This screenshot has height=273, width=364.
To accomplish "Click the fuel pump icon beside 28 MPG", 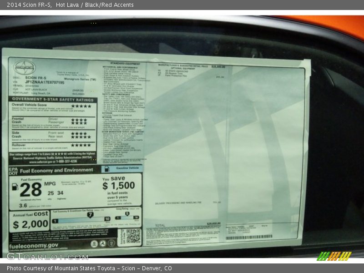I will click(x=15, y=187).
